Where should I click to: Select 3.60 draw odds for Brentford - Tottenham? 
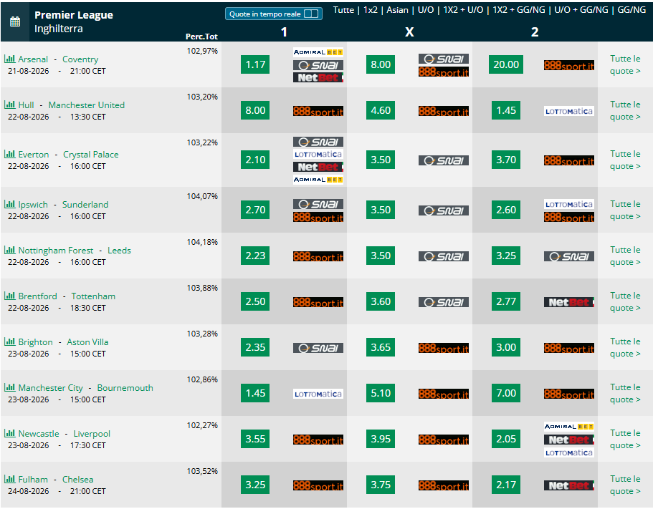coord(381,301)
